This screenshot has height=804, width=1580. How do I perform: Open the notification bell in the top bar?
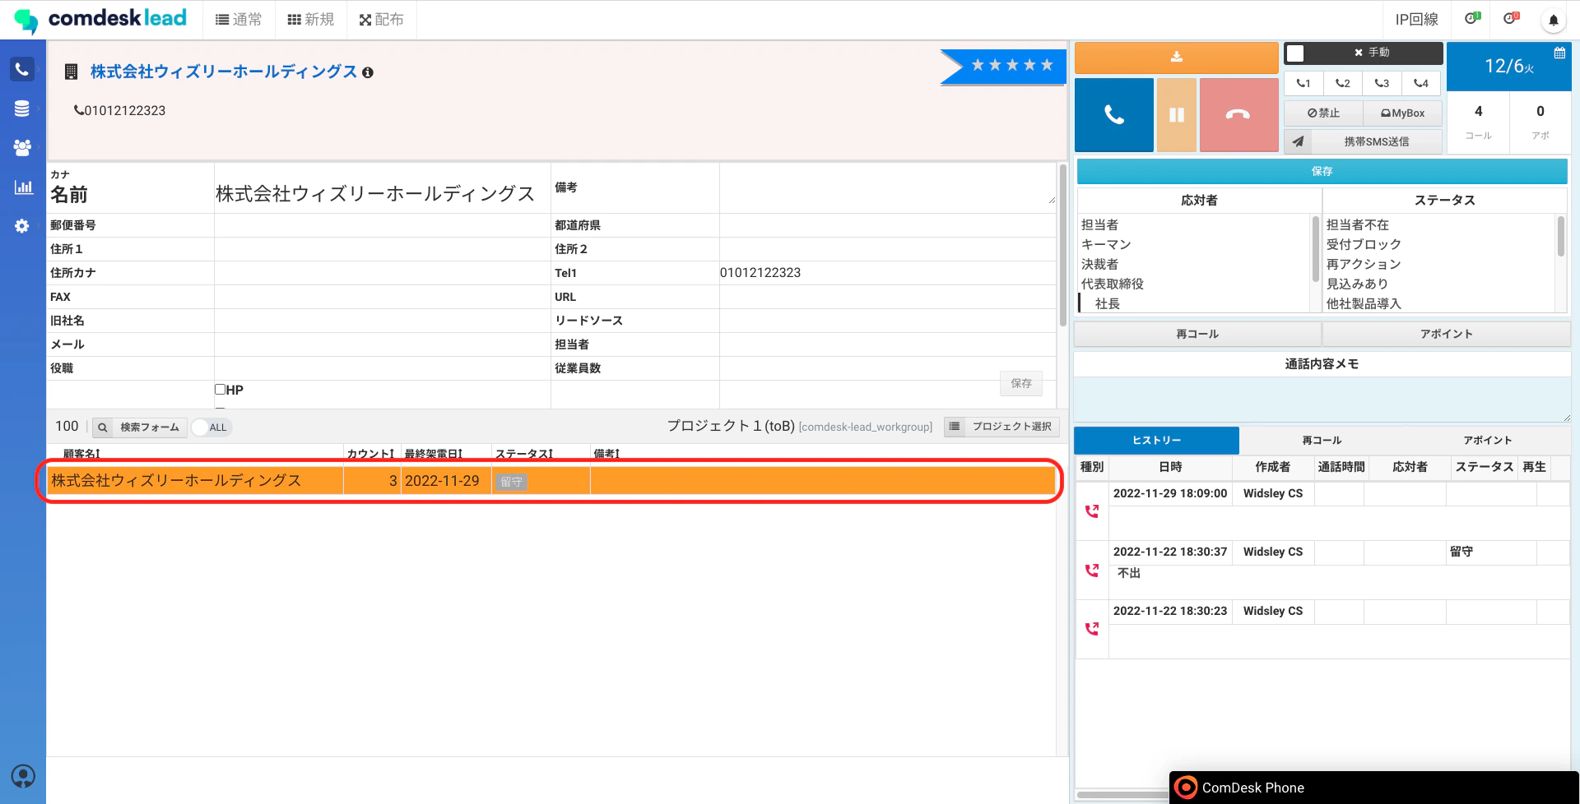pos(1554,20)
